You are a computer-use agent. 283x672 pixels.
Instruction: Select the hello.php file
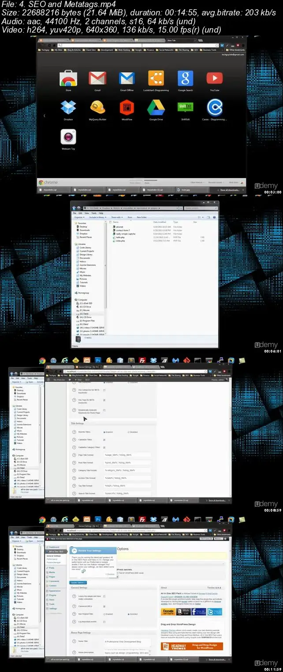point(120,237)
